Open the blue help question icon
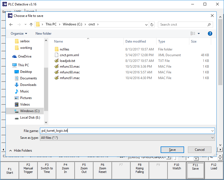 tap(210, 34)
